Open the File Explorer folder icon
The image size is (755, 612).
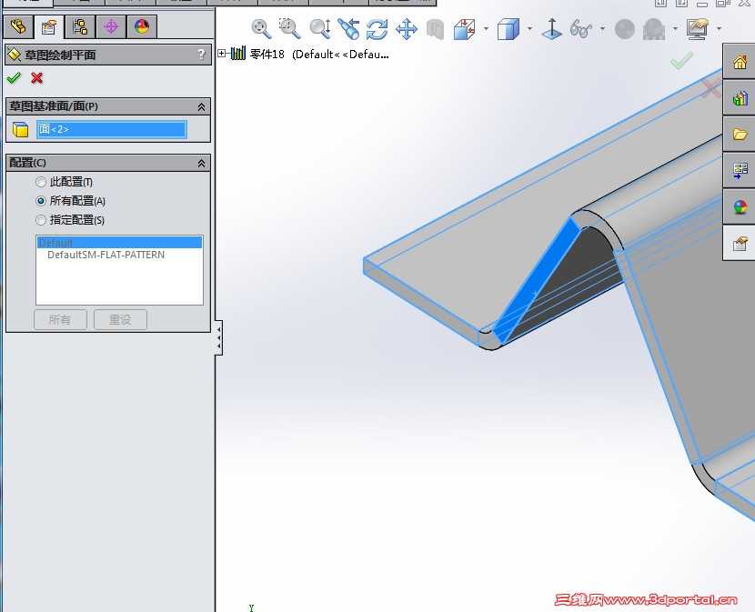[740, 134]
